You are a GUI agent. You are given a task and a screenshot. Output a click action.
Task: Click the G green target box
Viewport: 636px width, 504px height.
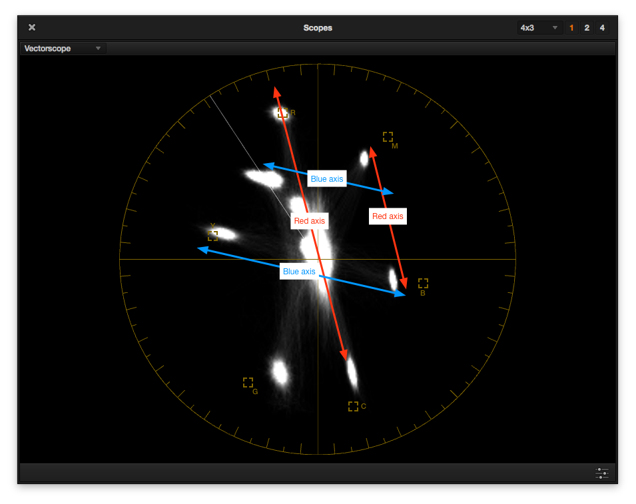(248, 382)
